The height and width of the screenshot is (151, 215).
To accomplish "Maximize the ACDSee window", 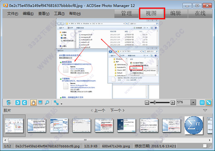I will 197,6.
